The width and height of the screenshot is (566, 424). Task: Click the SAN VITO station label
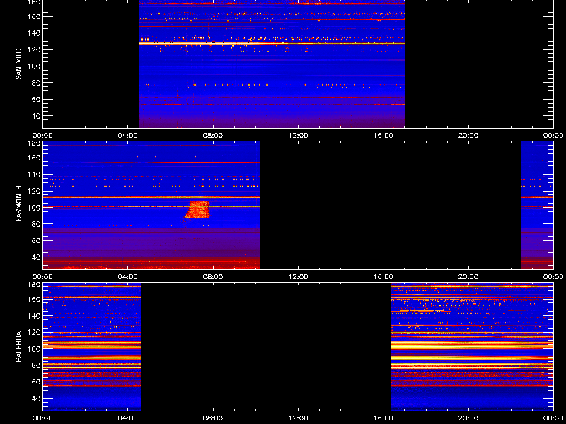pyautogui.click(x=18, y=64)
